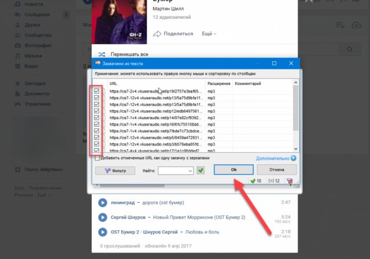Click scroll-up arrow of URL list
370x259 pixels.
click(x=295, y=83)
